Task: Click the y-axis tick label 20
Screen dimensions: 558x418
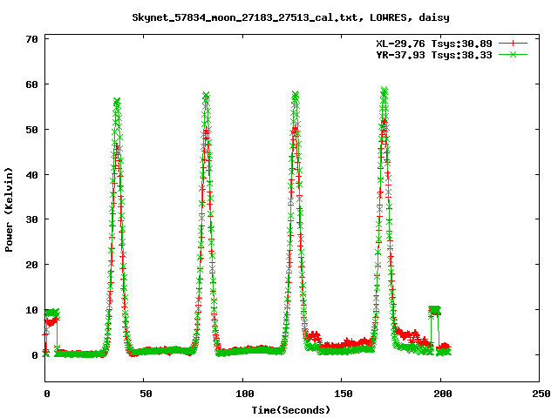Action: point(32,265)
